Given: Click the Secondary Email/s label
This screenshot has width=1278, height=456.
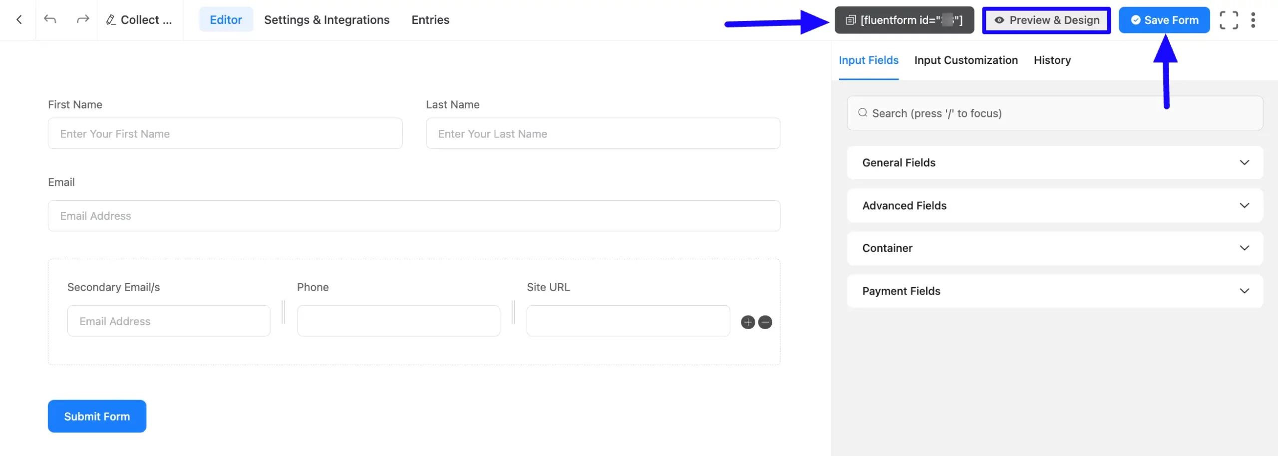Looking at the screenshot, I should pyautogui.click(x=113, y=287).
